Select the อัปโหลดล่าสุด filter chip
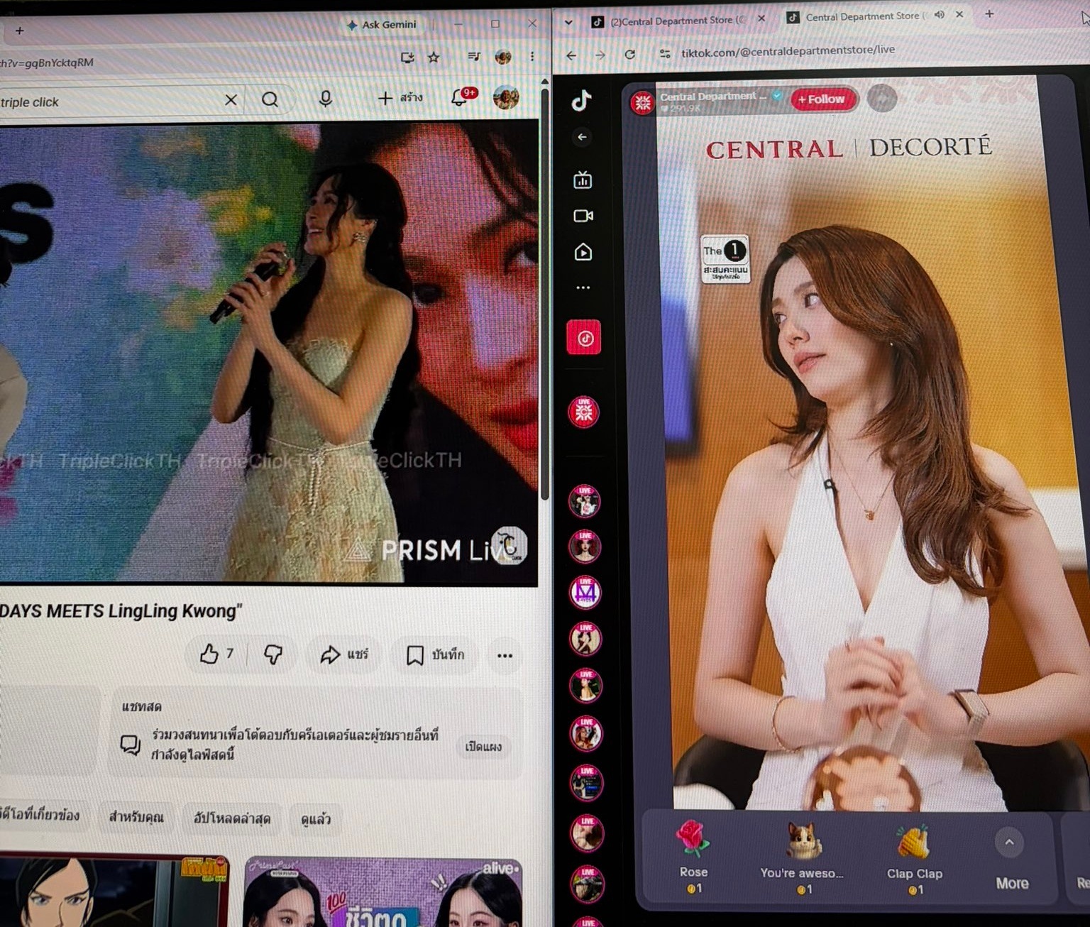 coord(232,818)
